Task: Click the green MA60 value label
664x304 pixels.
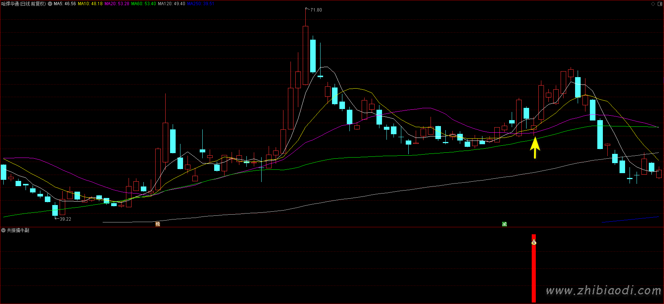Action: 143,4
